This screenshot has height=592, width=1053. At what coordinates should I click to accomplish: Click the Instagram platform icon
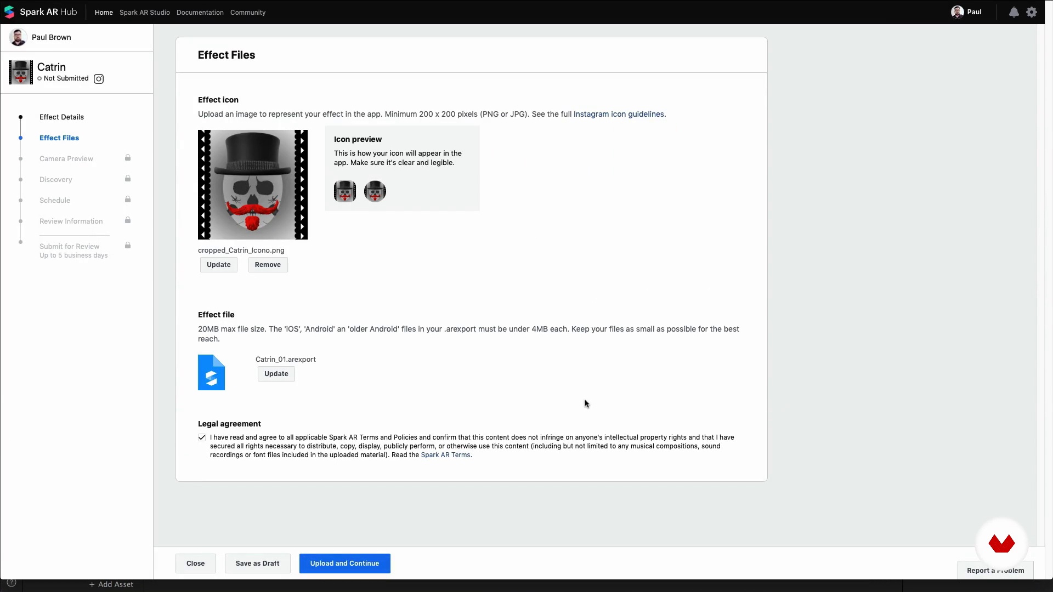tap(99, 79)
